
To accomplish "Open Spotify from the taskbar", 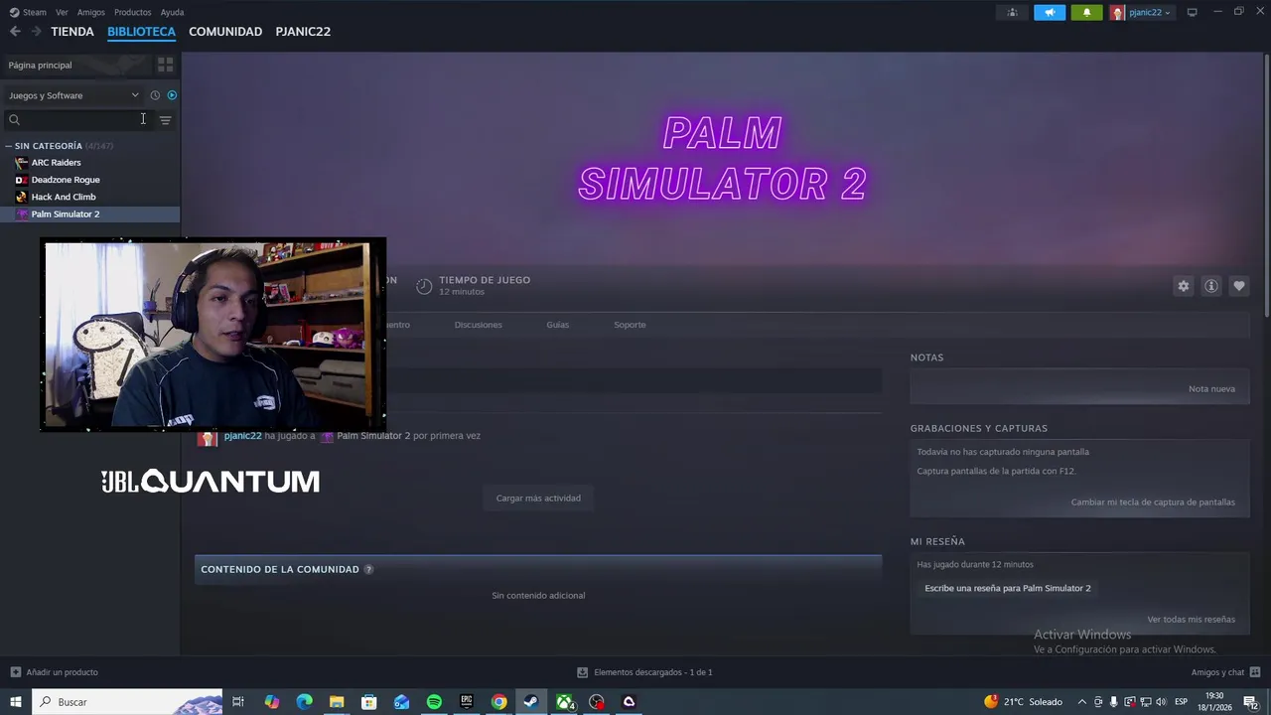I will pos(434,702).
